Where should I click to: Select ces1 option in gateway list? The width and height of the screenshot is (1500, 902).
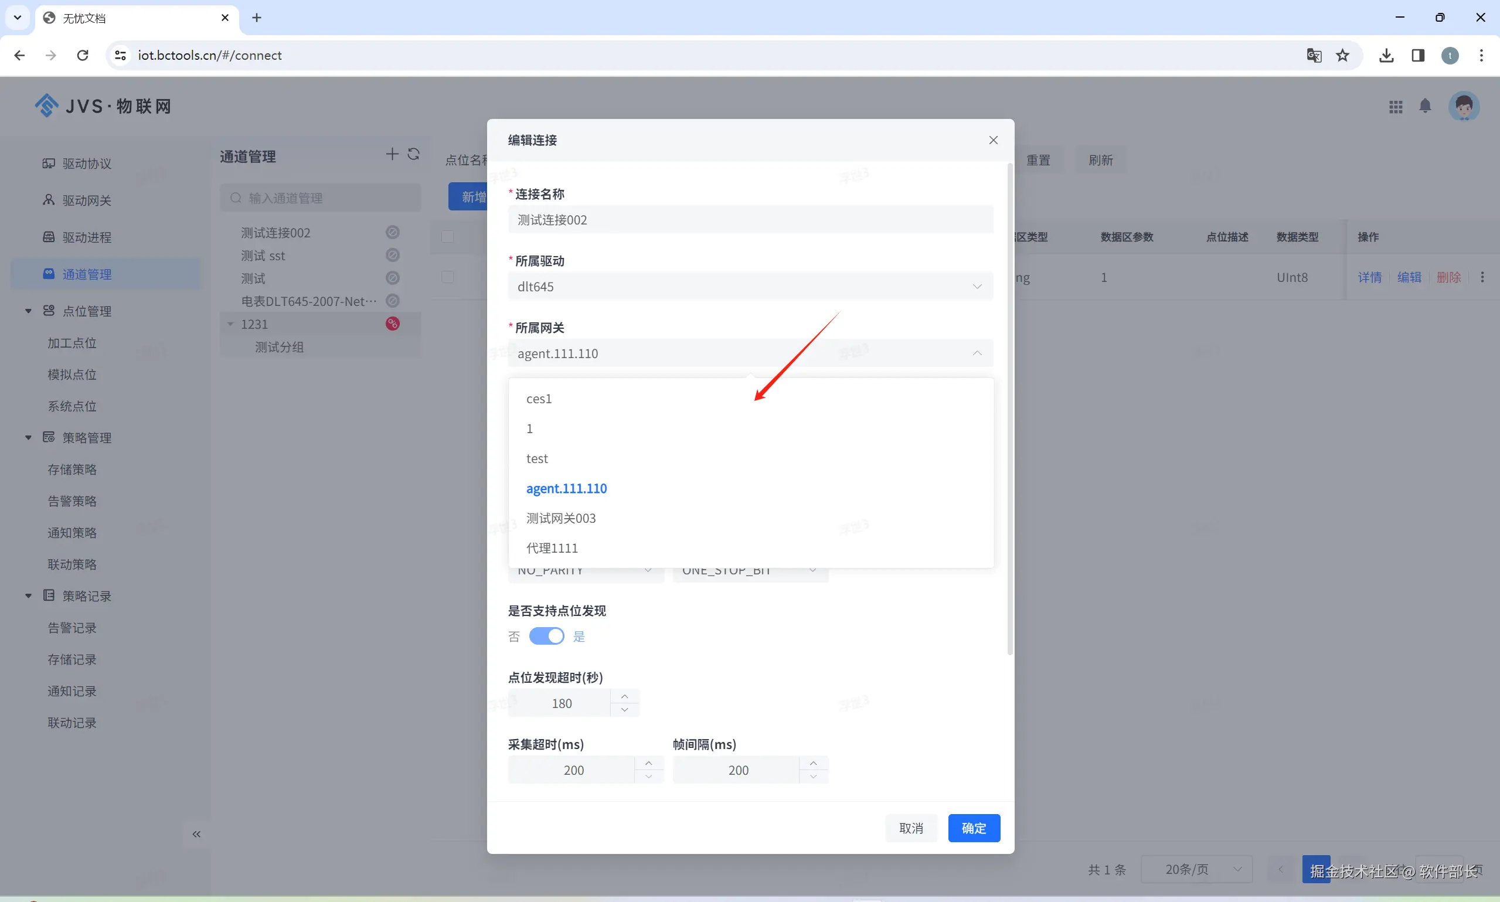[x=539, y=399]
